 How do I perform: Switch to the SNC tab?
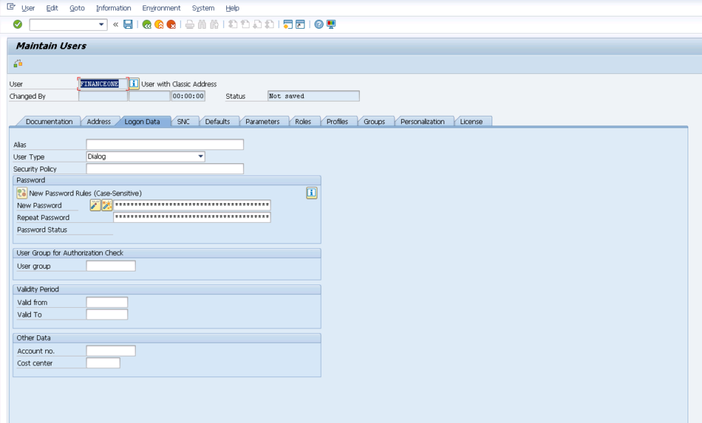coord(183,121)
